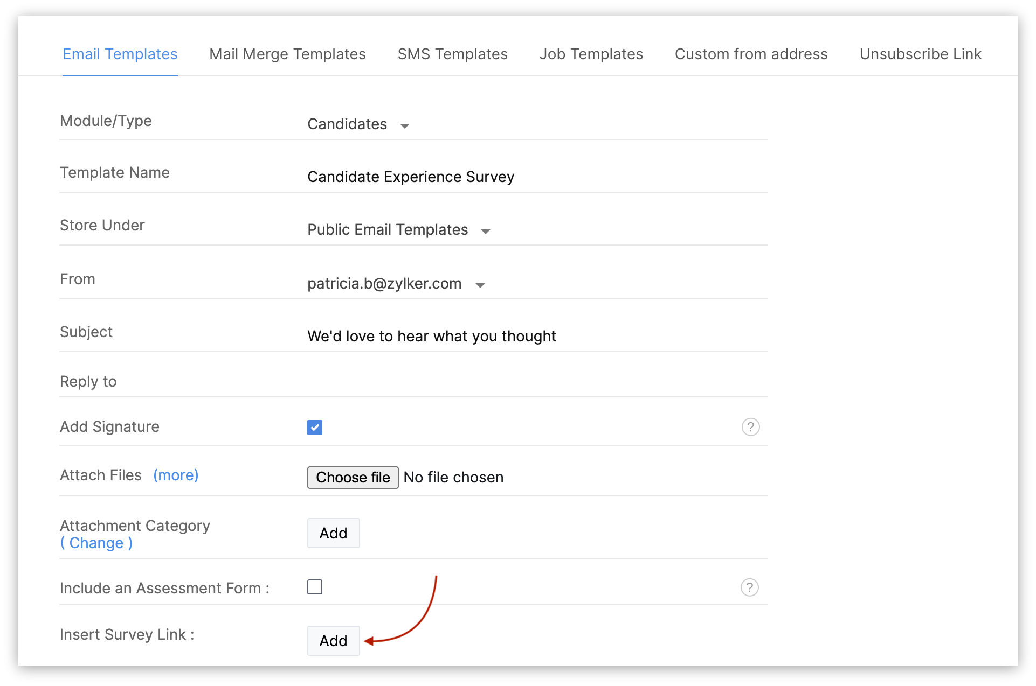Select the Unsubscribe Link tab
Screen dimensions: 1036x686
(920, 54)
